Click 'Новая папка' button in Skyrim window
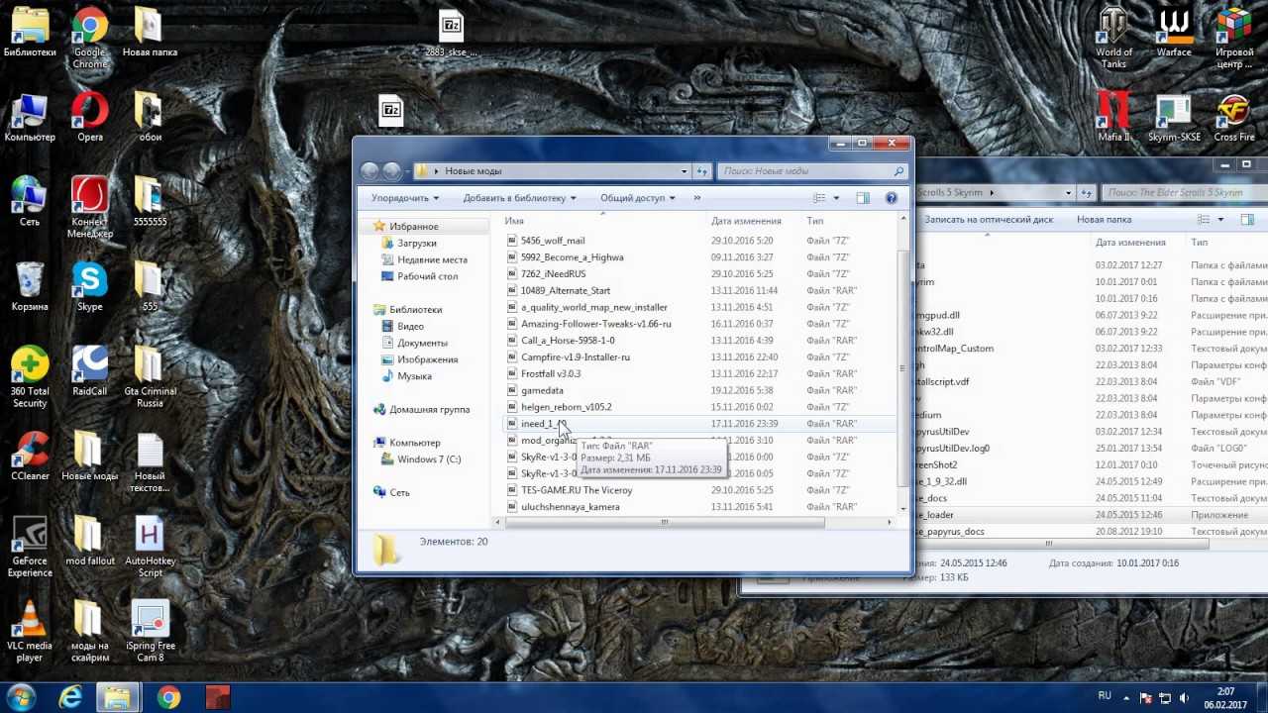 coord(1104,220)
